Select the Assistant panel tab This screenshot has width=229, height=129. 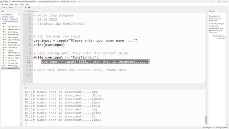[x=212, y=11]
